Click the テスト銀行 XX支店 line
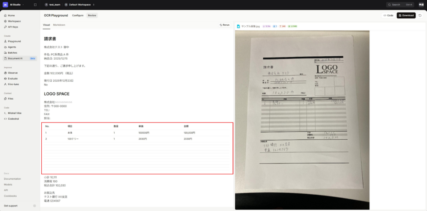 (x=55, y=197)
